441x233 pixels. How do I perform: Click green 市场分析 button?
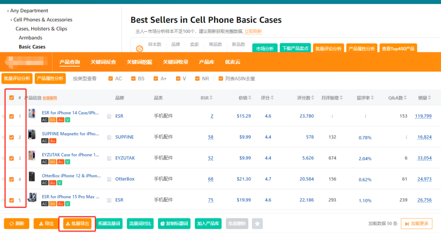(265, 48)
